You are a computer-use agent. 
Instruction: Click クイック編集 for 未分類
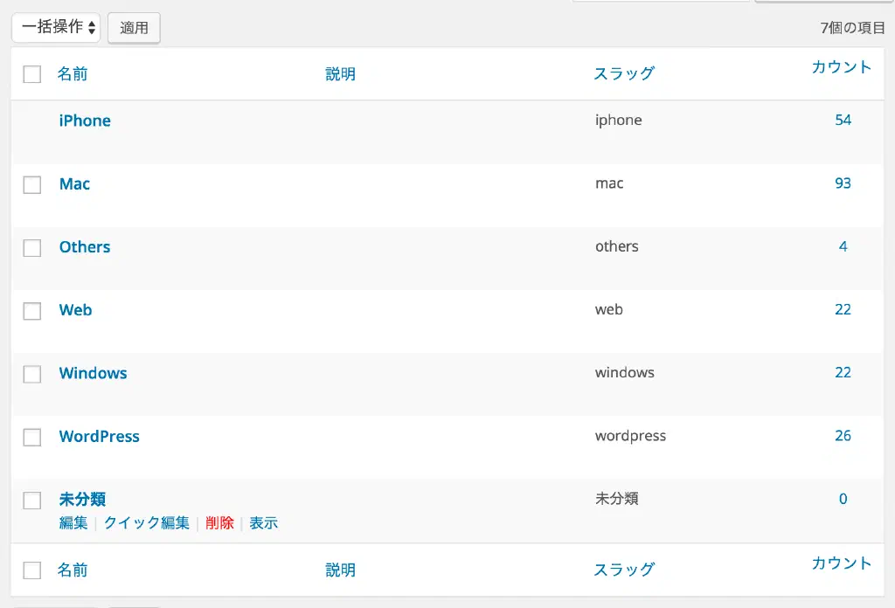[x=146, y=523]
